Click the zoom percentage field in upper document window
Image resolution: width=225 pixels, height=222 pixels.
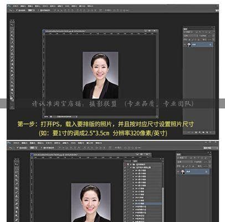pyautogui.click(x=46, y=117)
